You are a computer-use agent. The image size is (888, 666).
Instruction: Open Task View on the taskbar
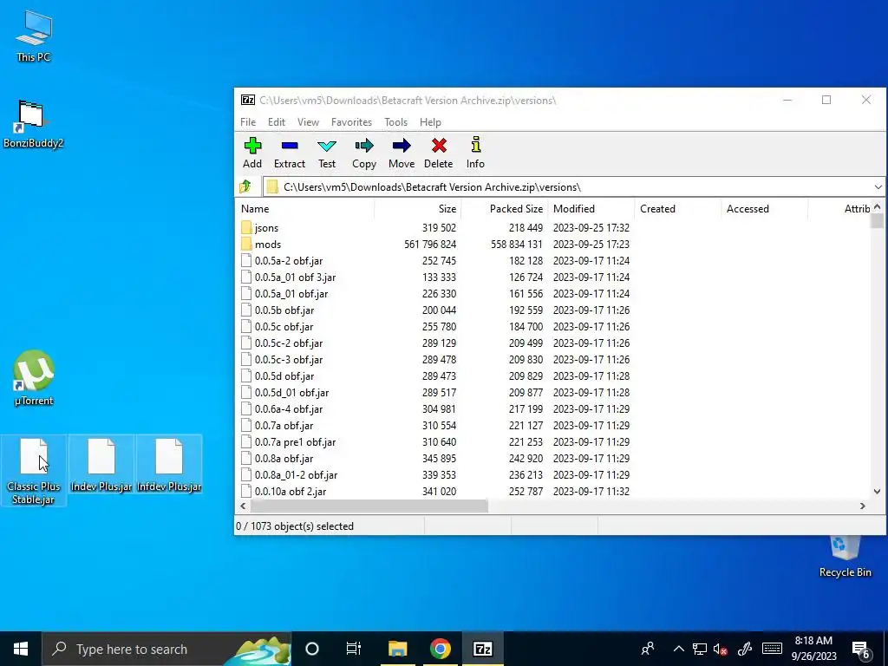coord(354,649)
